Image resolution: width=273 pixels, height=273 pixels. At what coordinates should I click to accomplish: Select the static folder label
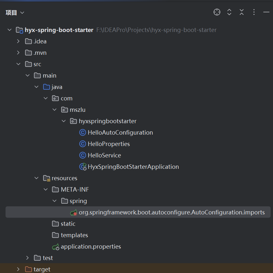pyautogui.click(x=68, y=224)
